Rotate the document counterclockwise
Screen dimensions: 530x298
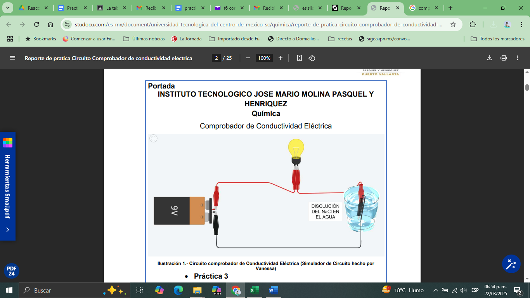[312, 58]
